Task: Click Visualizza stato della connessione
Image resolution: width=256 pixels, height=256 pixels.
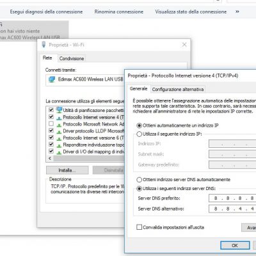Action: pyautogui.click(x=191, y=12)
